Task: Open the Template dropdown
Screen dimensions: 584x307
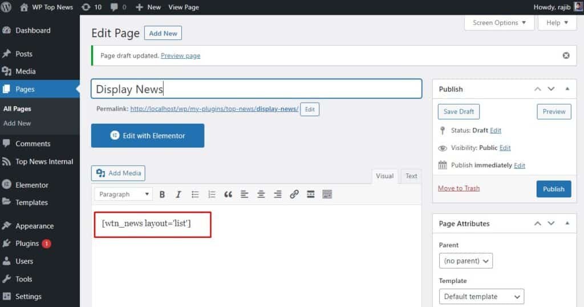Action: point(481,297)
